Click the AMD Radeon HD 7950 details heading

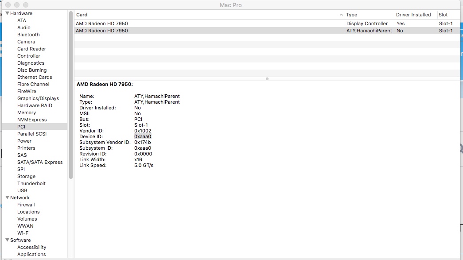[x=105, y=85]
